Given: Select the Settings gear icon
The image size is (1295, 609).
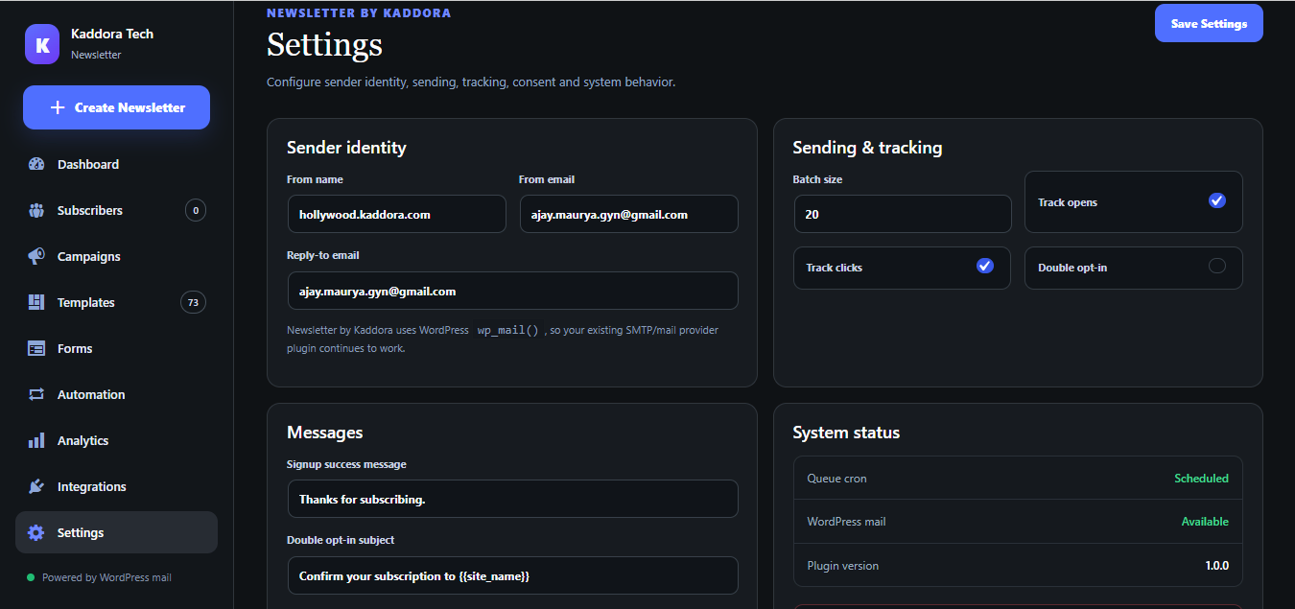Looking at the screenshot, I should [x=36, y=532].
